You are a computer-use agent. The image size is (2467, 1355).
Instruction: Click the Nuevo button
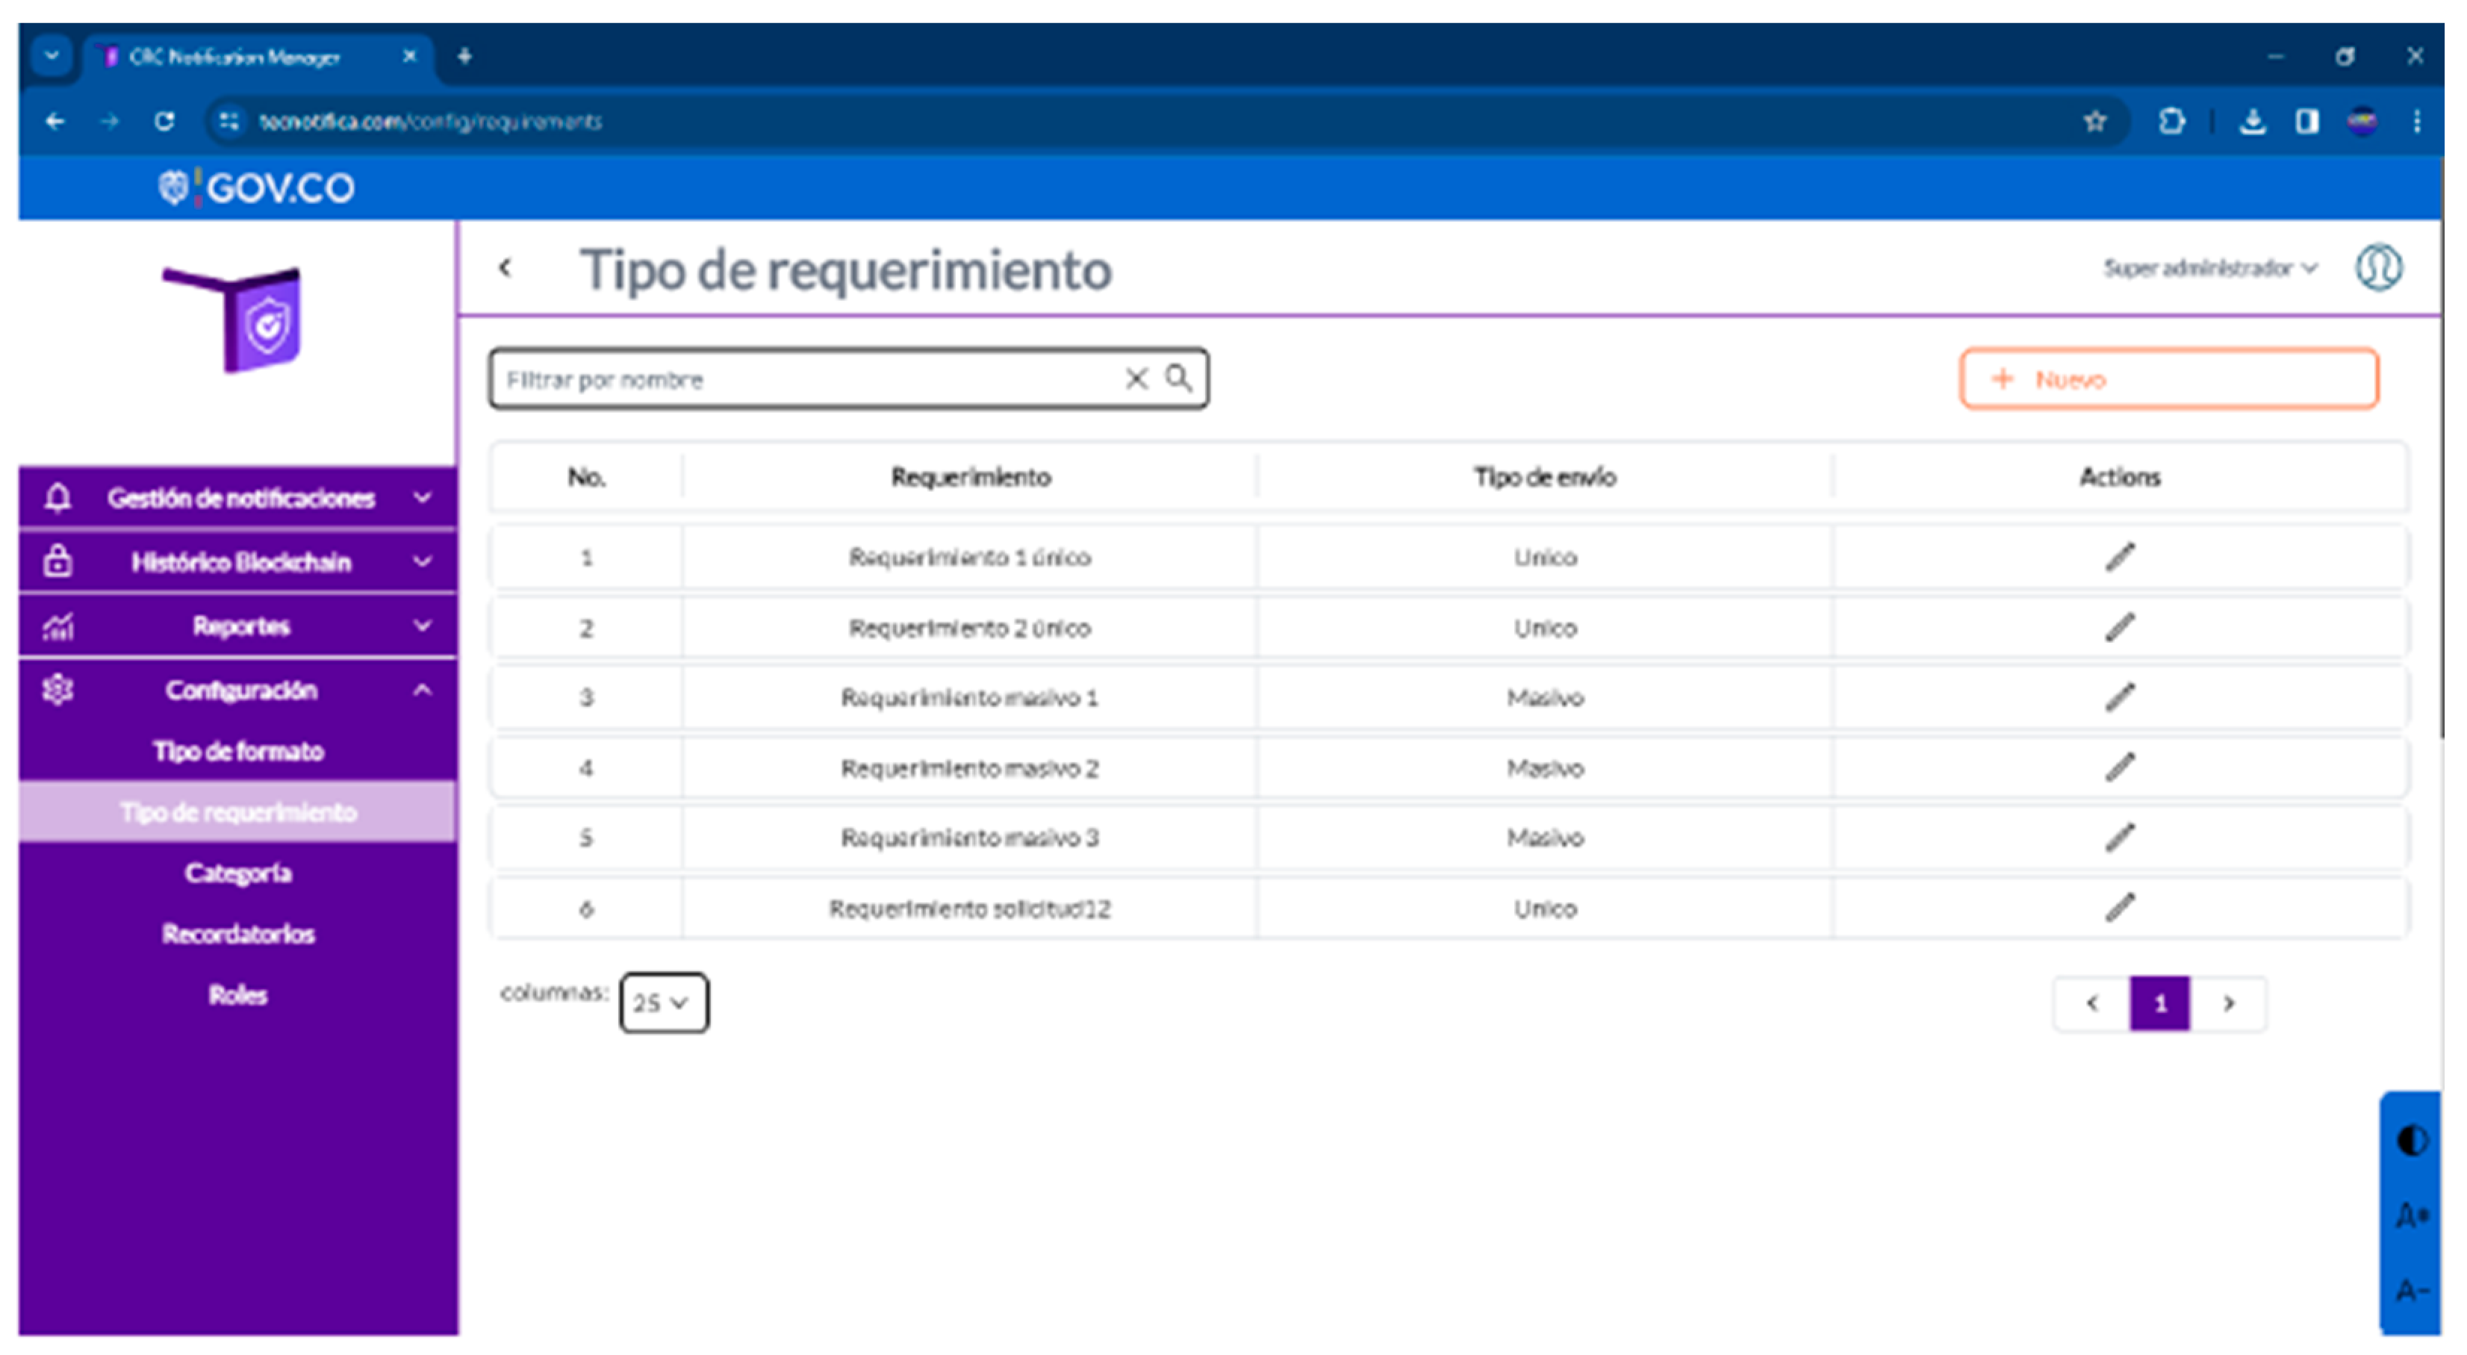pos(2168,379)
